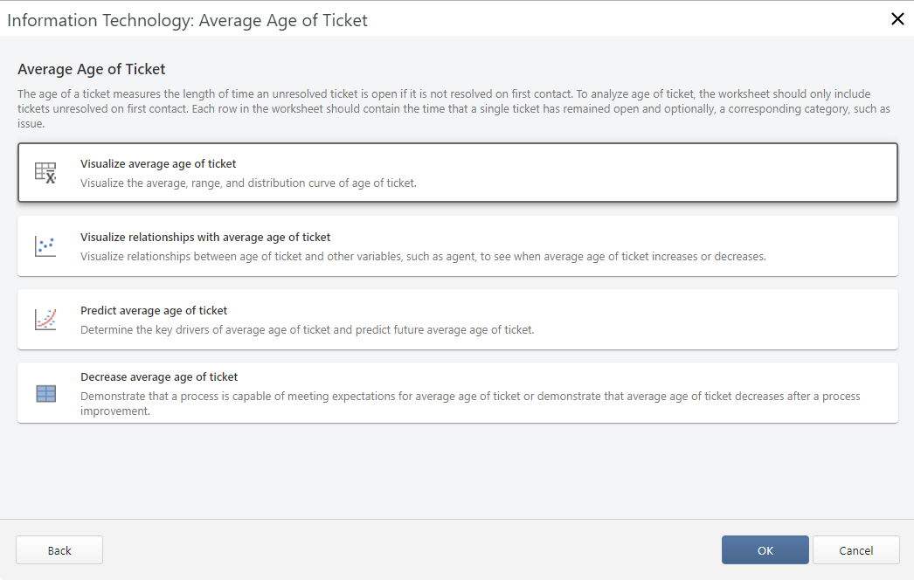Click the dialog title Information Technology header
Image resolution: width=914 pixels, height=580 pixels.
(x=185, y=19)
